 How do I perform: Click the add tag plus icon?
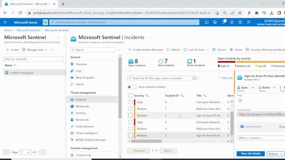pyautogui.click(x=240, y=100)
